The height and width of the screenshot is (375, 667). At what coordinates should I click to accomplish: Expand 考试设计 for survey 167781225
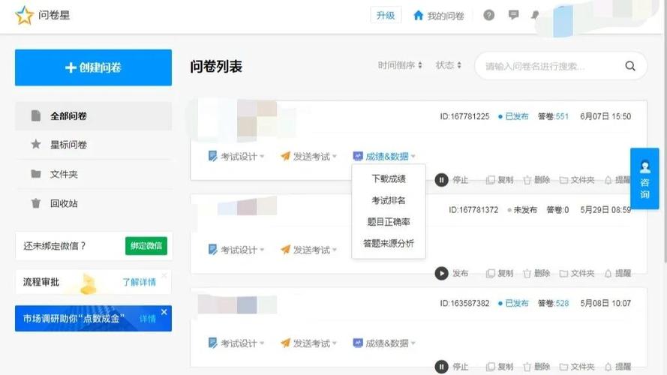tap(236, 157)
